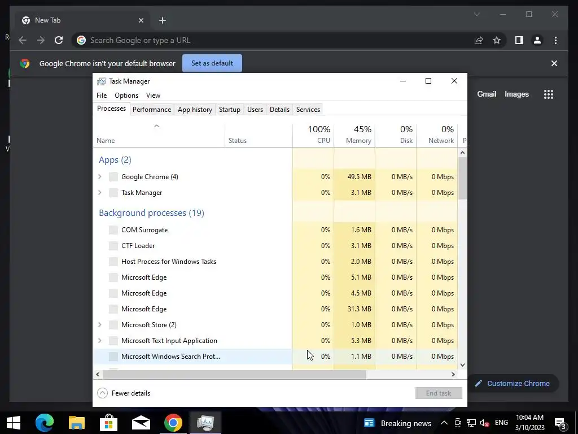This screenshot has height=434, width=578.
Task: Click the Chrome forward arrow
Action: [41, 40]
